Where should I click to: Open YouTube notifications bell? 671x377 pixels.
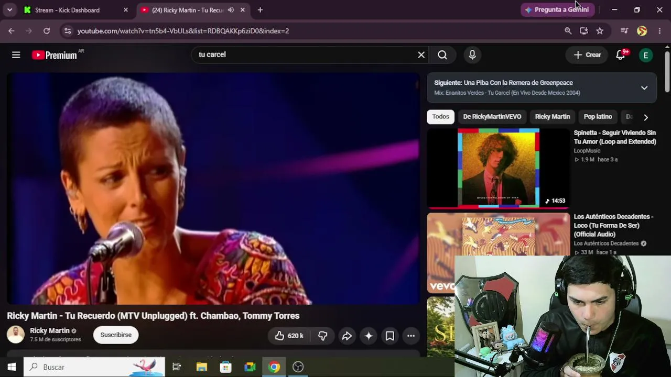[x=621, y=55]
